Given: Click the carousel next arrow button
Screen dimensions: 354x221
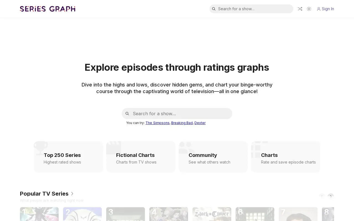Looking at the screenshot, I should tap(331, 196).
